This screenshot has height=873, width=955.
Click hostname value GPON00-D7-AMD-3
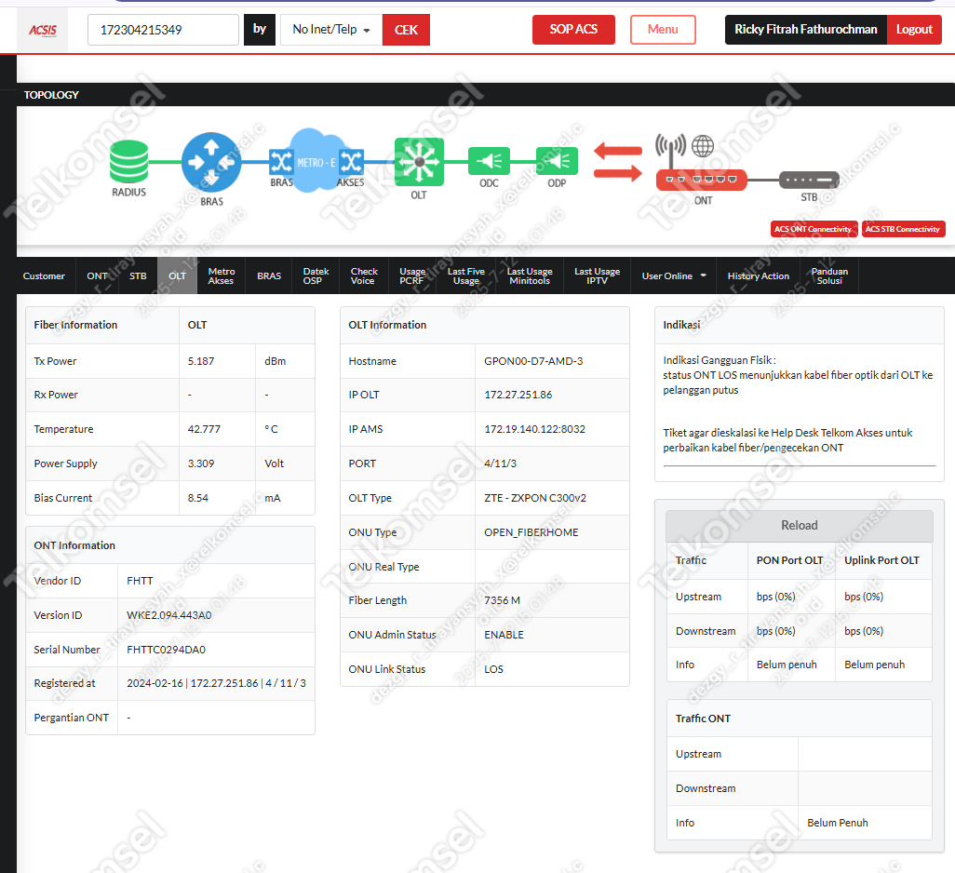(x=533, y=361)
